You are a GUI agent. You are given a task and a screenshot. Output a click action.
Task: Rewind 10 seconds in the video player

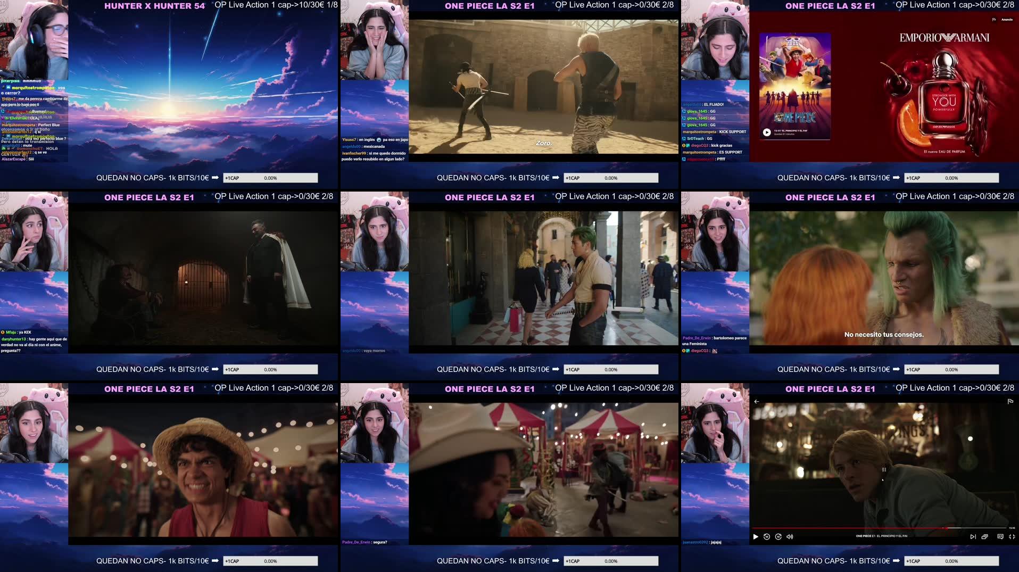(x=767, y=536)
